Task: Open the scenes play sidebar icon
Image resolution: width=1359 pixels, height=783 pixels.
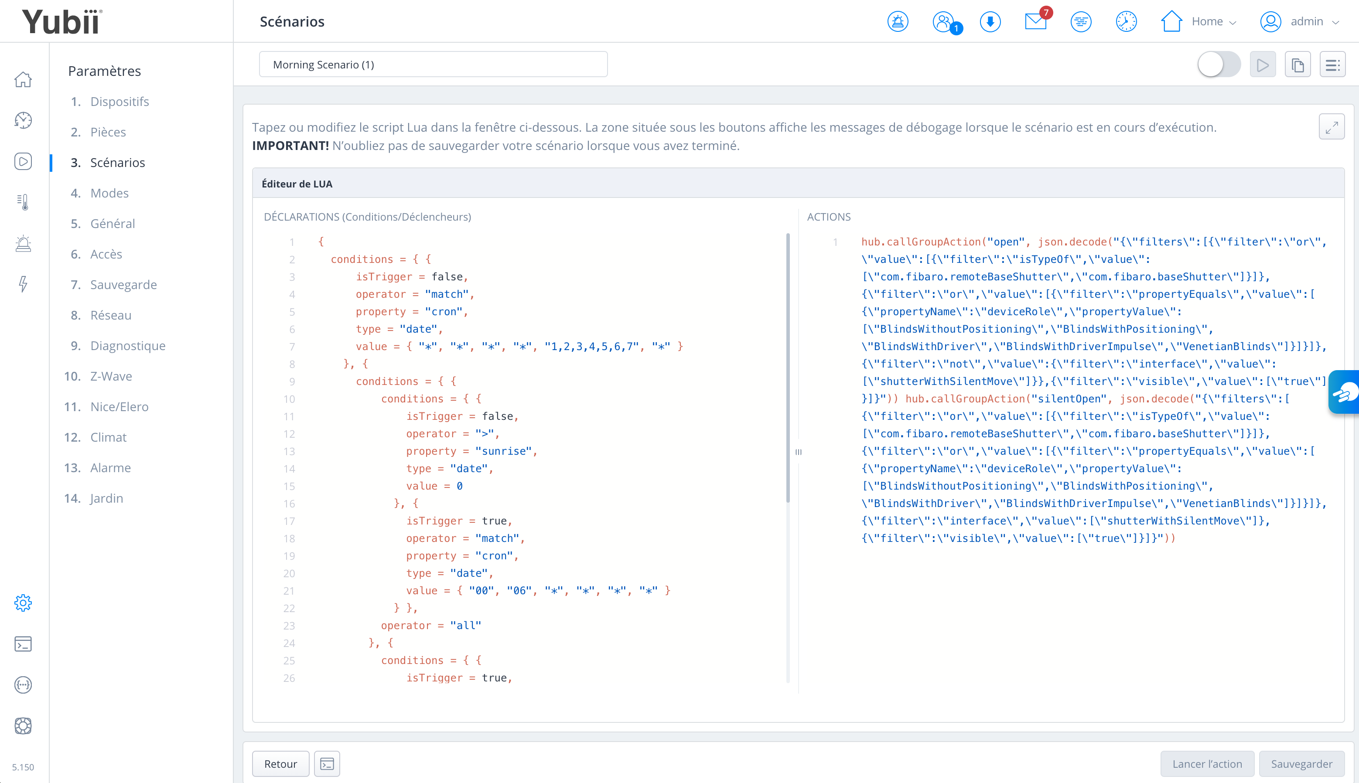Action: pyautogui.click(x=23, y=161)
